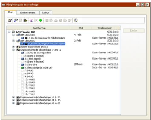151x120 pixels.
Task: Click the blue tape label toolbar icon
Action: tap(16, 20)
